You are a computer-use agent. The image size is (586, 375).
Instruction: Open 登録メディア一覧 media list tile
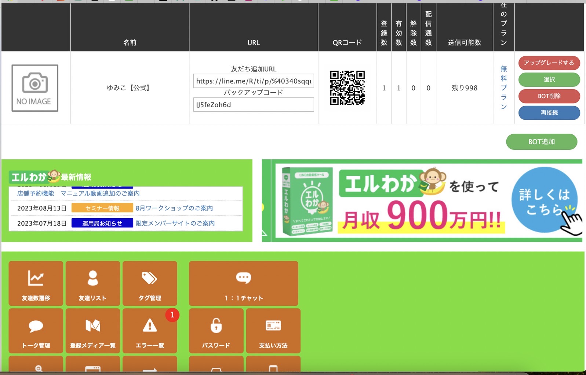(x=93, y=331)
